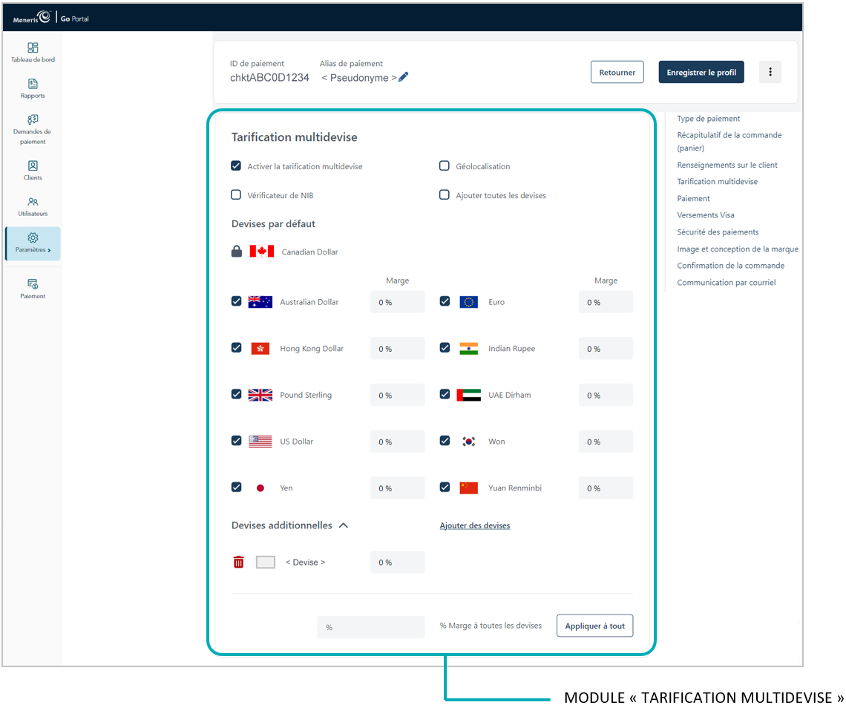Click the India flag icon
This screenshot has height=708, width=846.
468,349
